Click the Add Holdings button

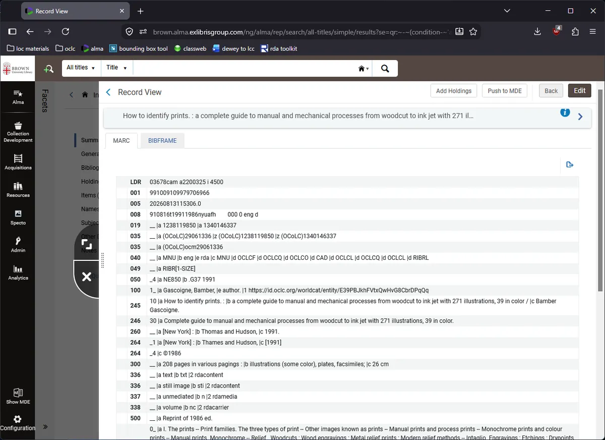tap(454, 91)
